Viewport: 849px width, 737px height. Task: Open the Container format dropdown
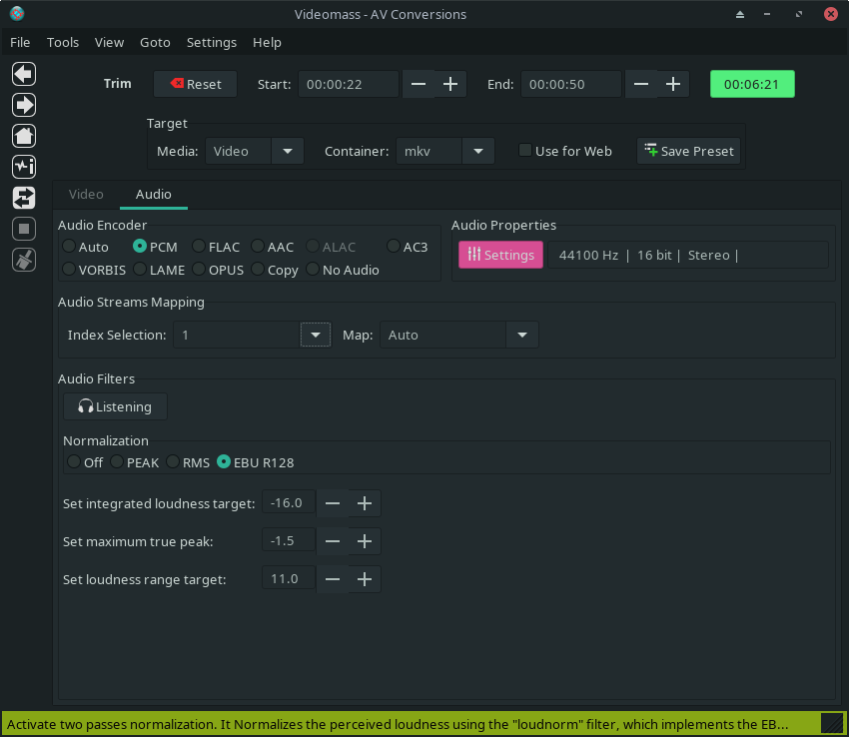tap(478, 151)
